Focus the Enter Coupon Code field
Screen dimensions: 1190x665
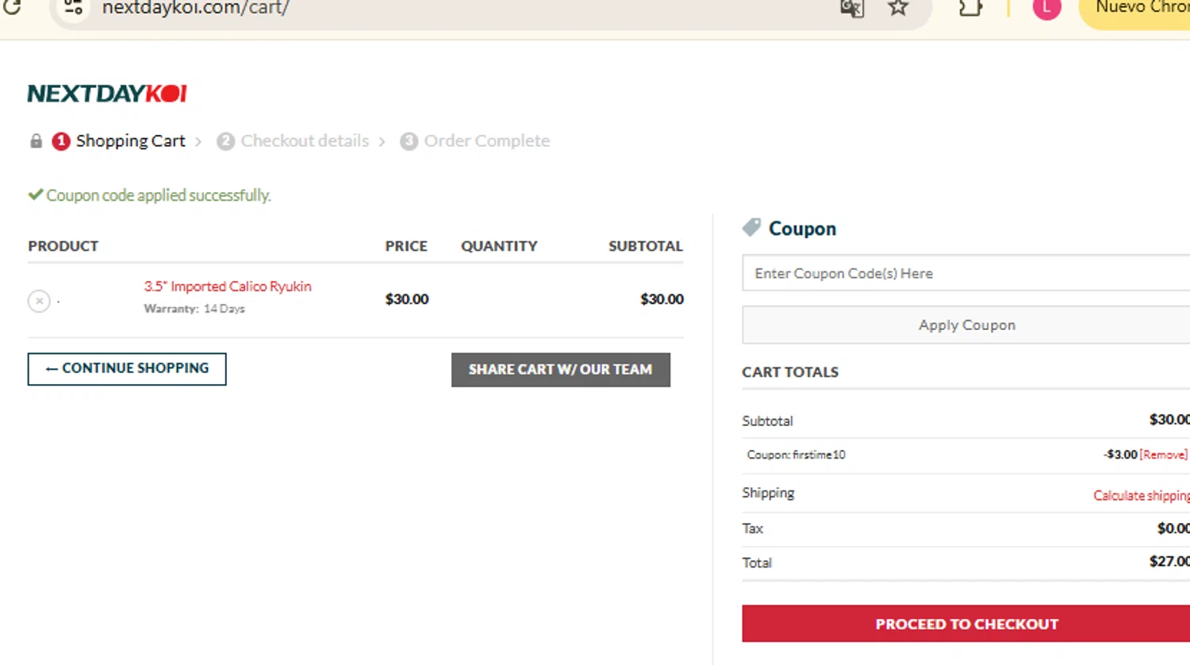(966, 273)
